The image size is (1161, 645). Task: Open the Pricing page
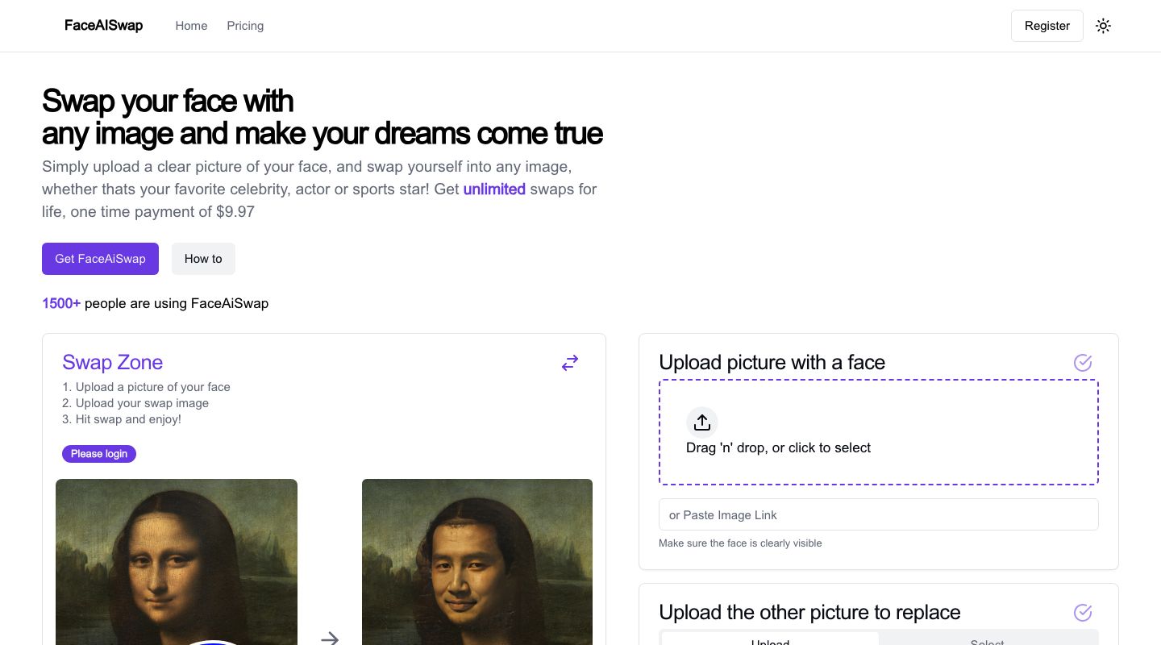245,26
